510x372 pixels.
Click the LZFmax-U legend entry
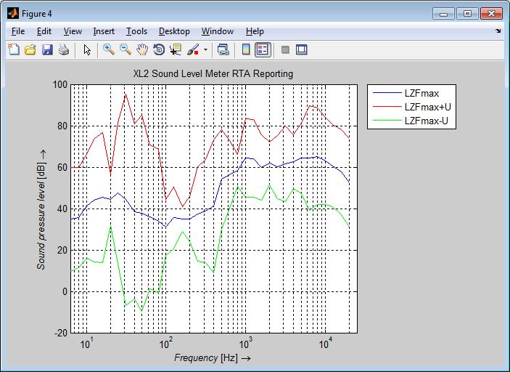pos(427,121)
